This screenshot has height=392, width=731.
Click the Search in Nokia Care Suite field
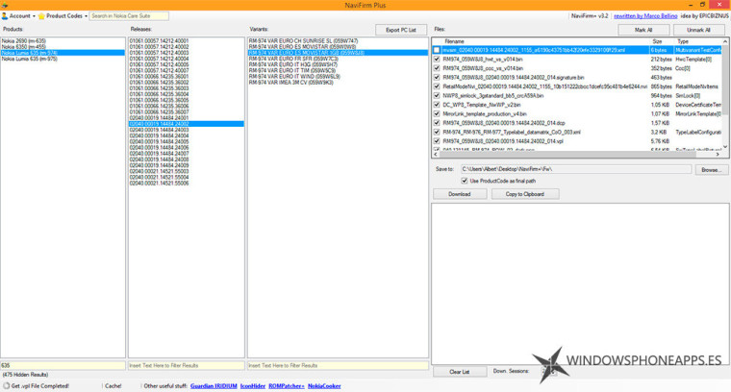129,15
